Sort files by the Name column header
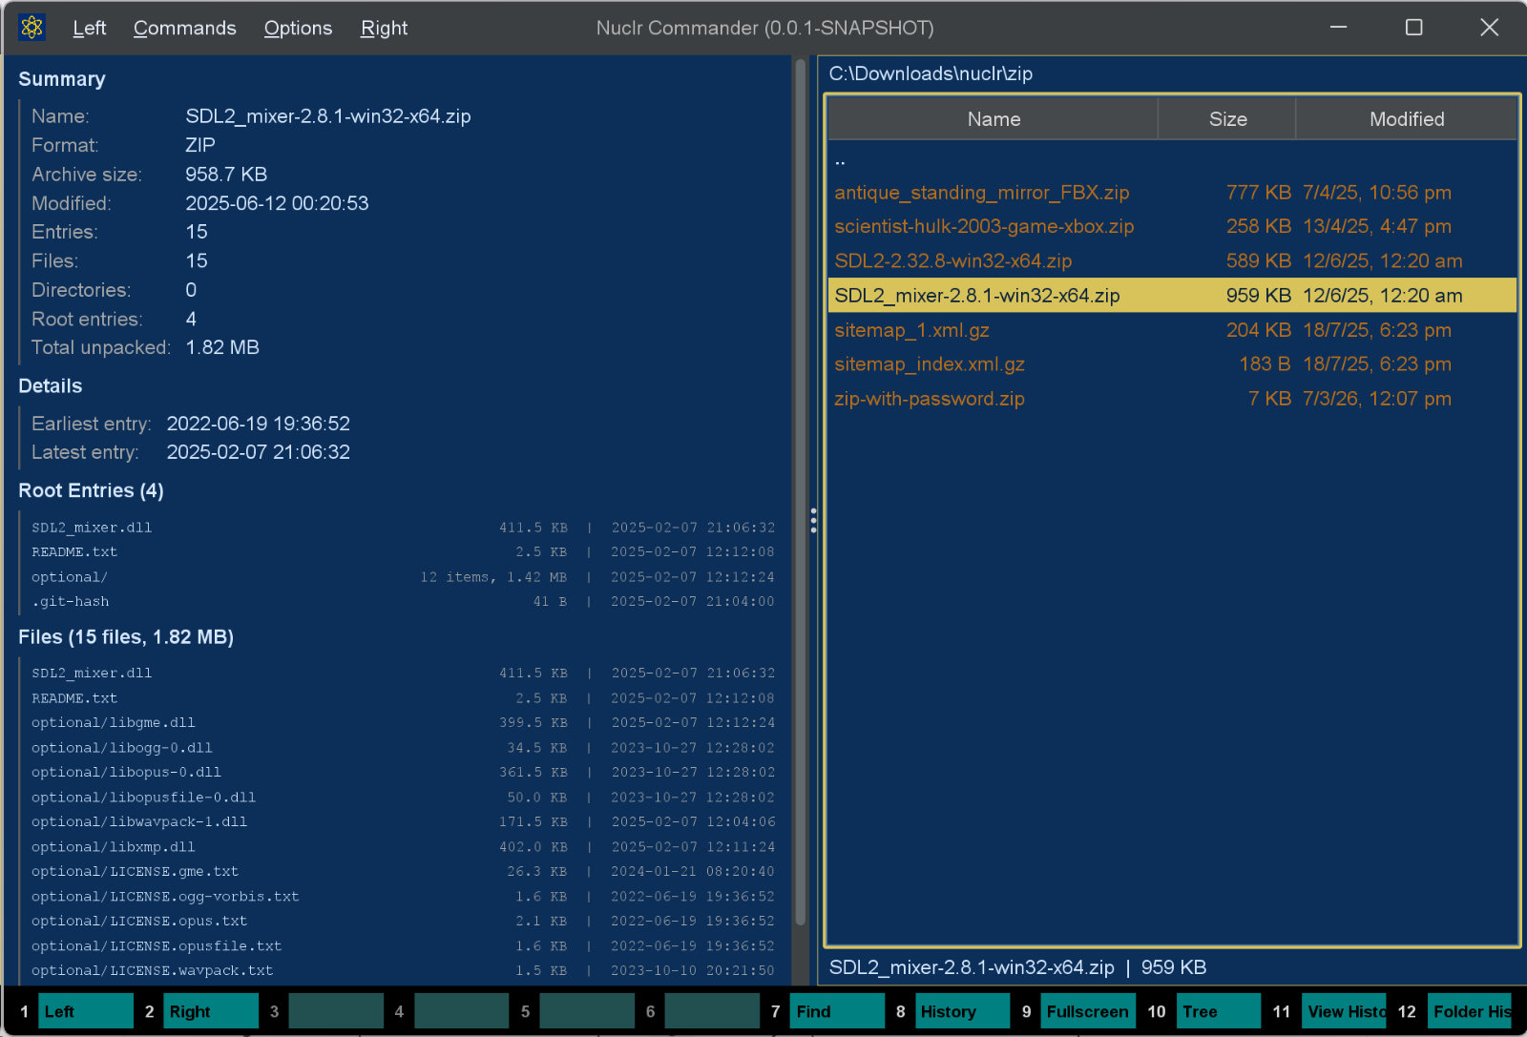Viewport: 1527px width, 1037px height. 994,119
